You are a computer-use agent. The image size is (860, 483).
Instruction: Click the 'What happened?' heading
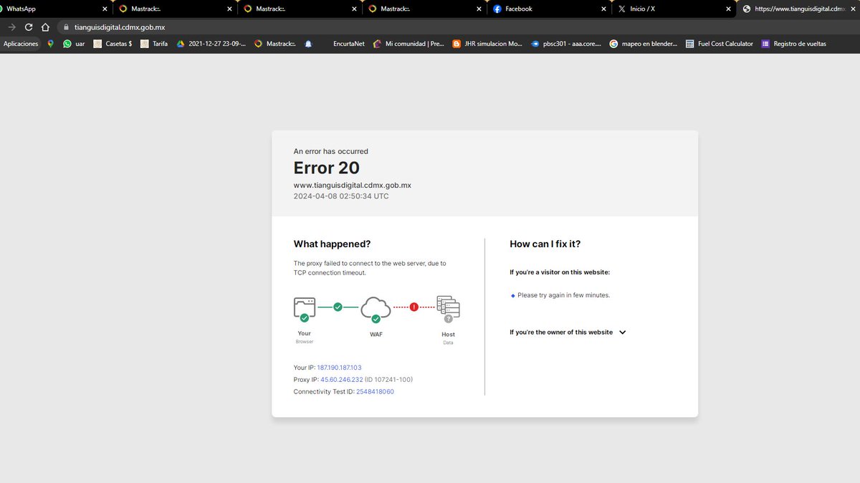pos(333,244)
